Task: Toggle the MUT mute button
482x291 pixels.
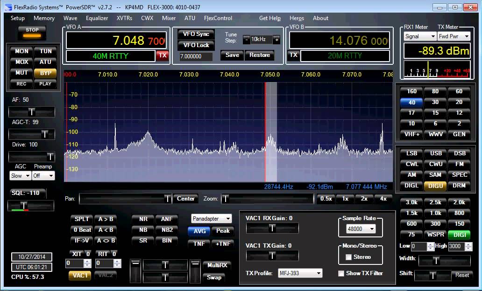Action: pyautogui.click(x=21, y=73)
